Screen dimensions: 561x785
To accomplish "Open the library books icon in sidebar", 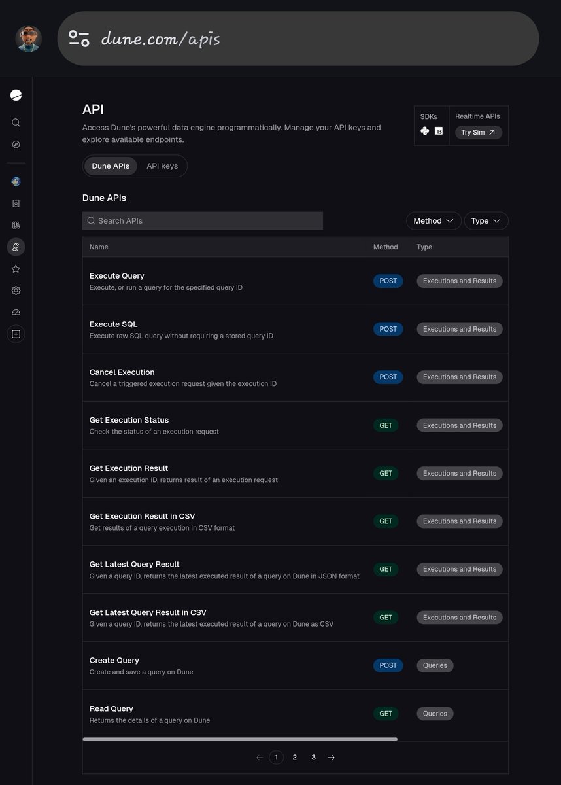I will pos(16,224).
